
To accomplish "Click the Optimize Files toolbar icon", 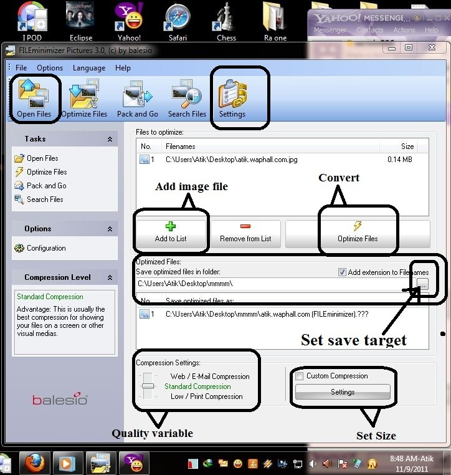I will coord(84,98).
